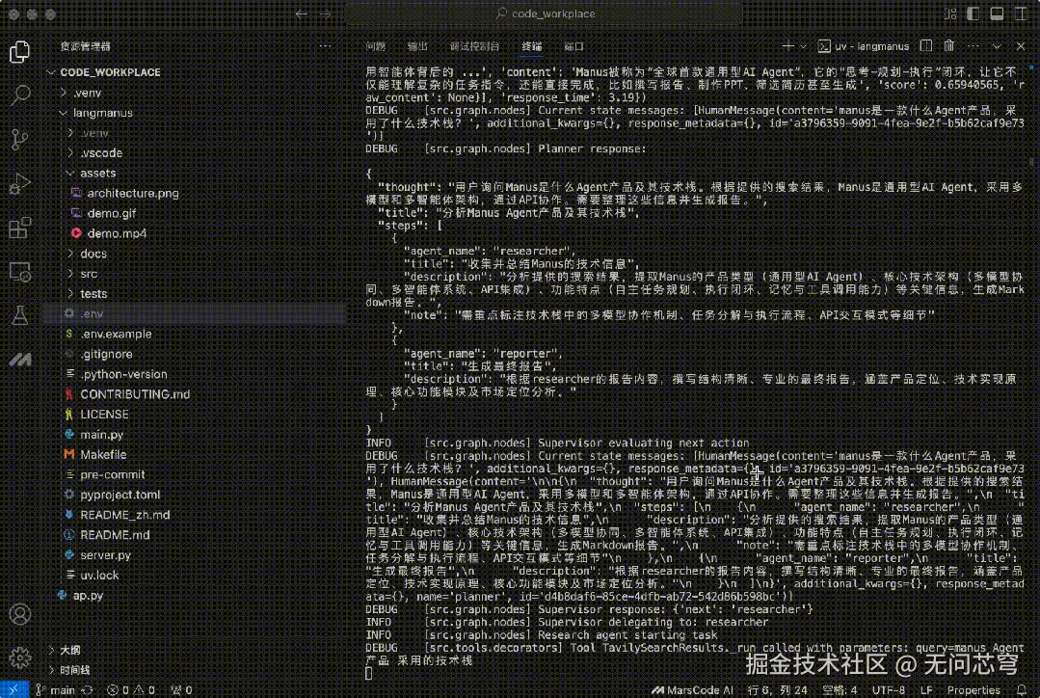Open the MarsCode AI sidebar icon

(20, 360)
